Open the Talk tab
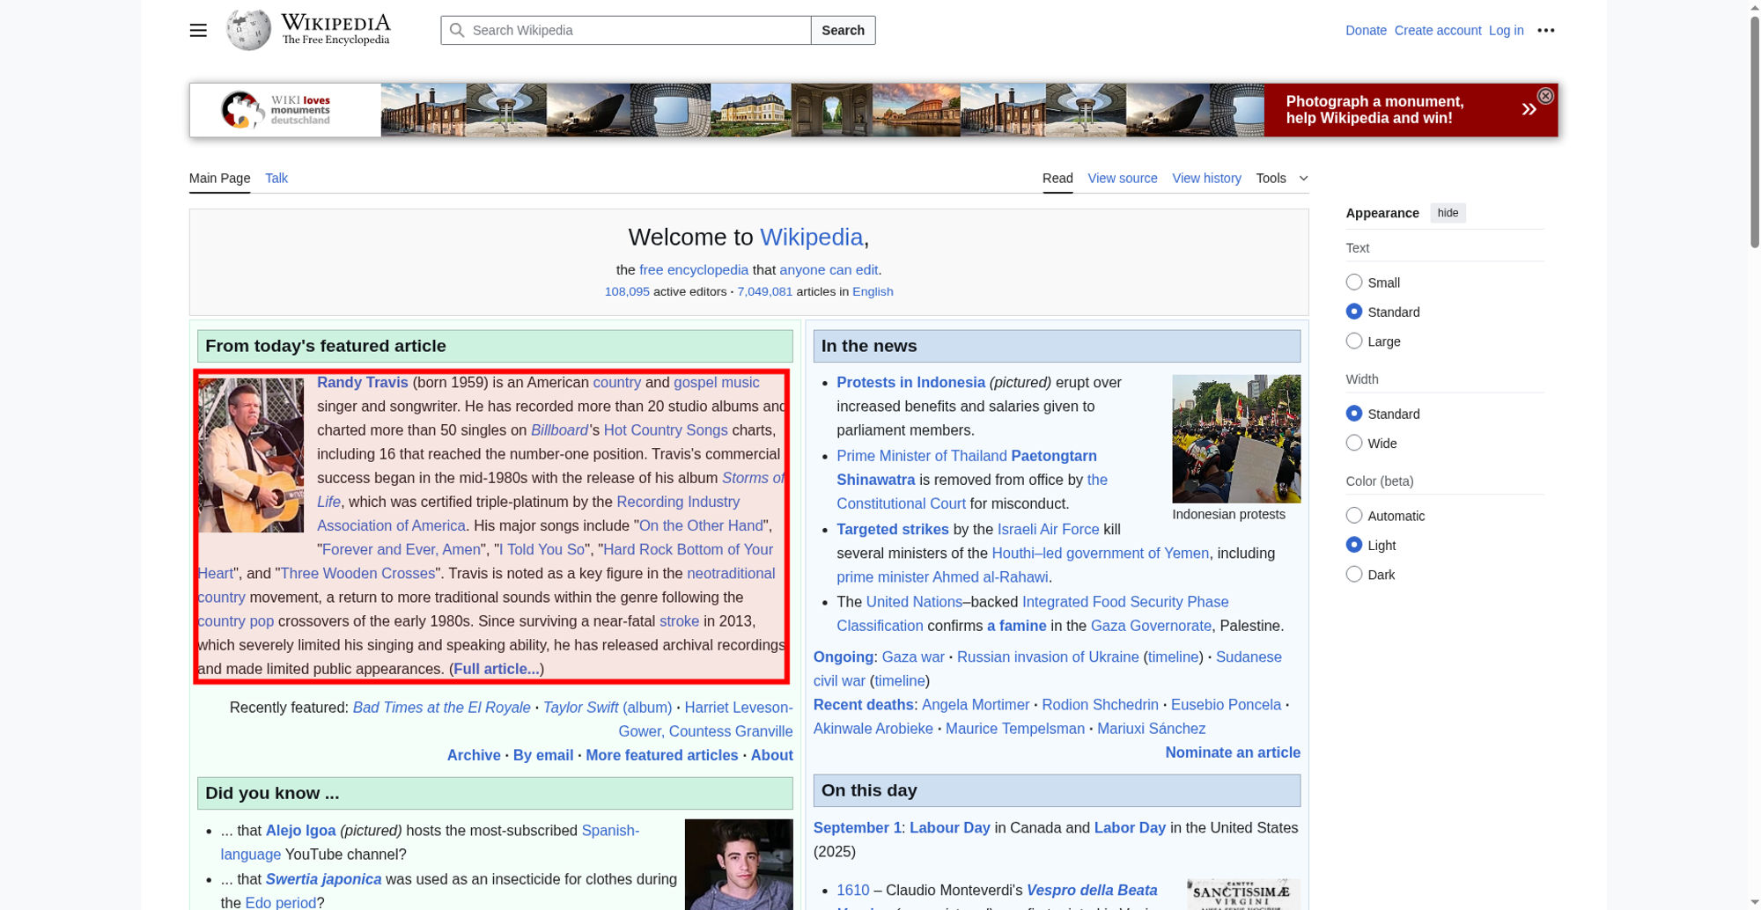1761x910 pixels. tap(276, 178)
